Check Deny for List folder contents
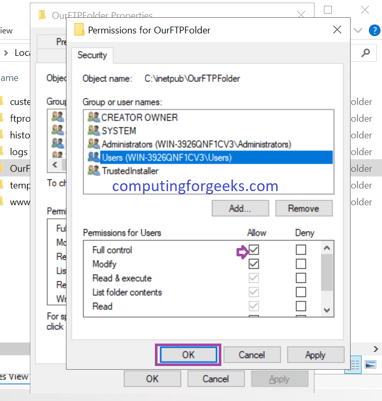 [x=301, y=292]
